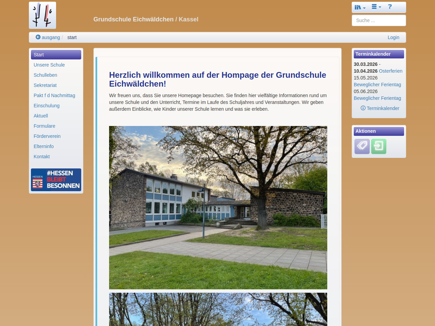Click the green login arrow action icon
The image size is (435, 326).
(x=379, y=146)
